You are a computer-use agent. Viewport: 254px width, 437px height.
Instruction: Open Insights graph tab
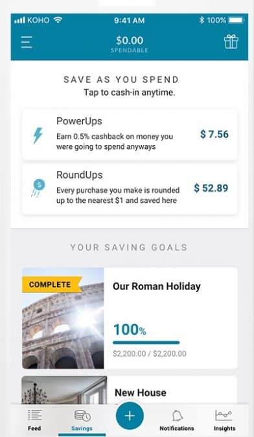pos(224,420)
